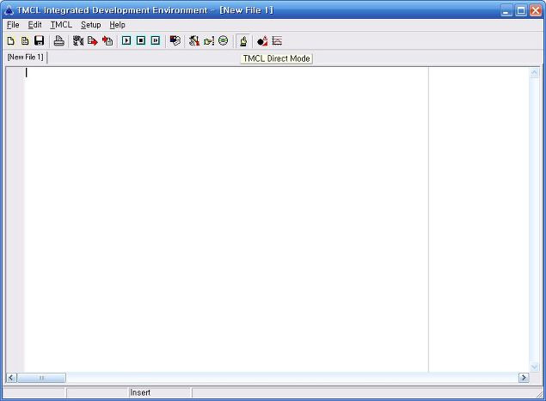Select the [New File 1] tab

tap(26, 57)
